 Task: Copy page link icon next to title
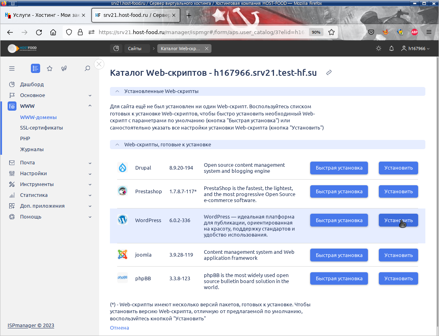[x=329, y=73]
